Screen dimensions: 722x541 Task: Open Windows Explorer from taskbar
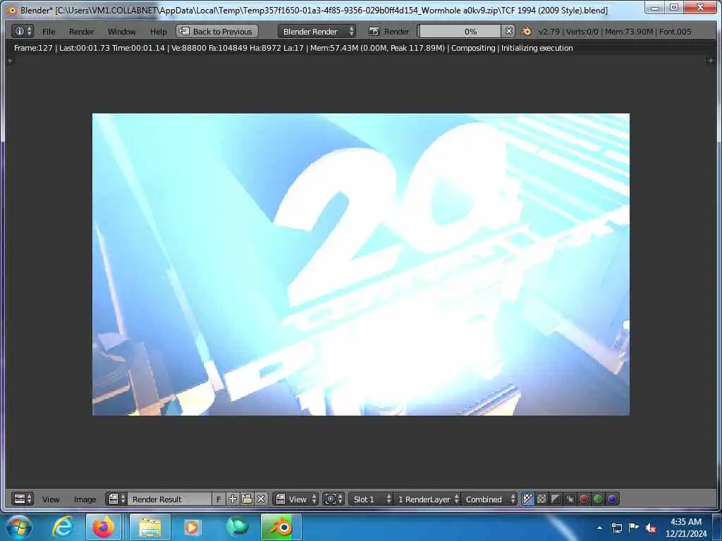click(x=150, y=527)
